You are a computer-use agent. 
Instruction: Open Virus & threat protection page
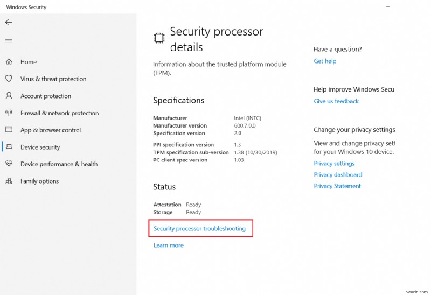(x=53, y=79)
